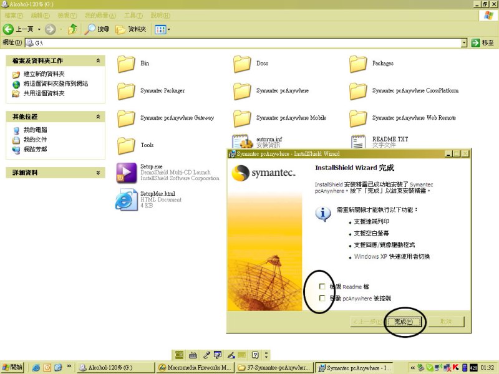
Task: Expand the quick launch overflow chevron
Action: coord(69,367)
